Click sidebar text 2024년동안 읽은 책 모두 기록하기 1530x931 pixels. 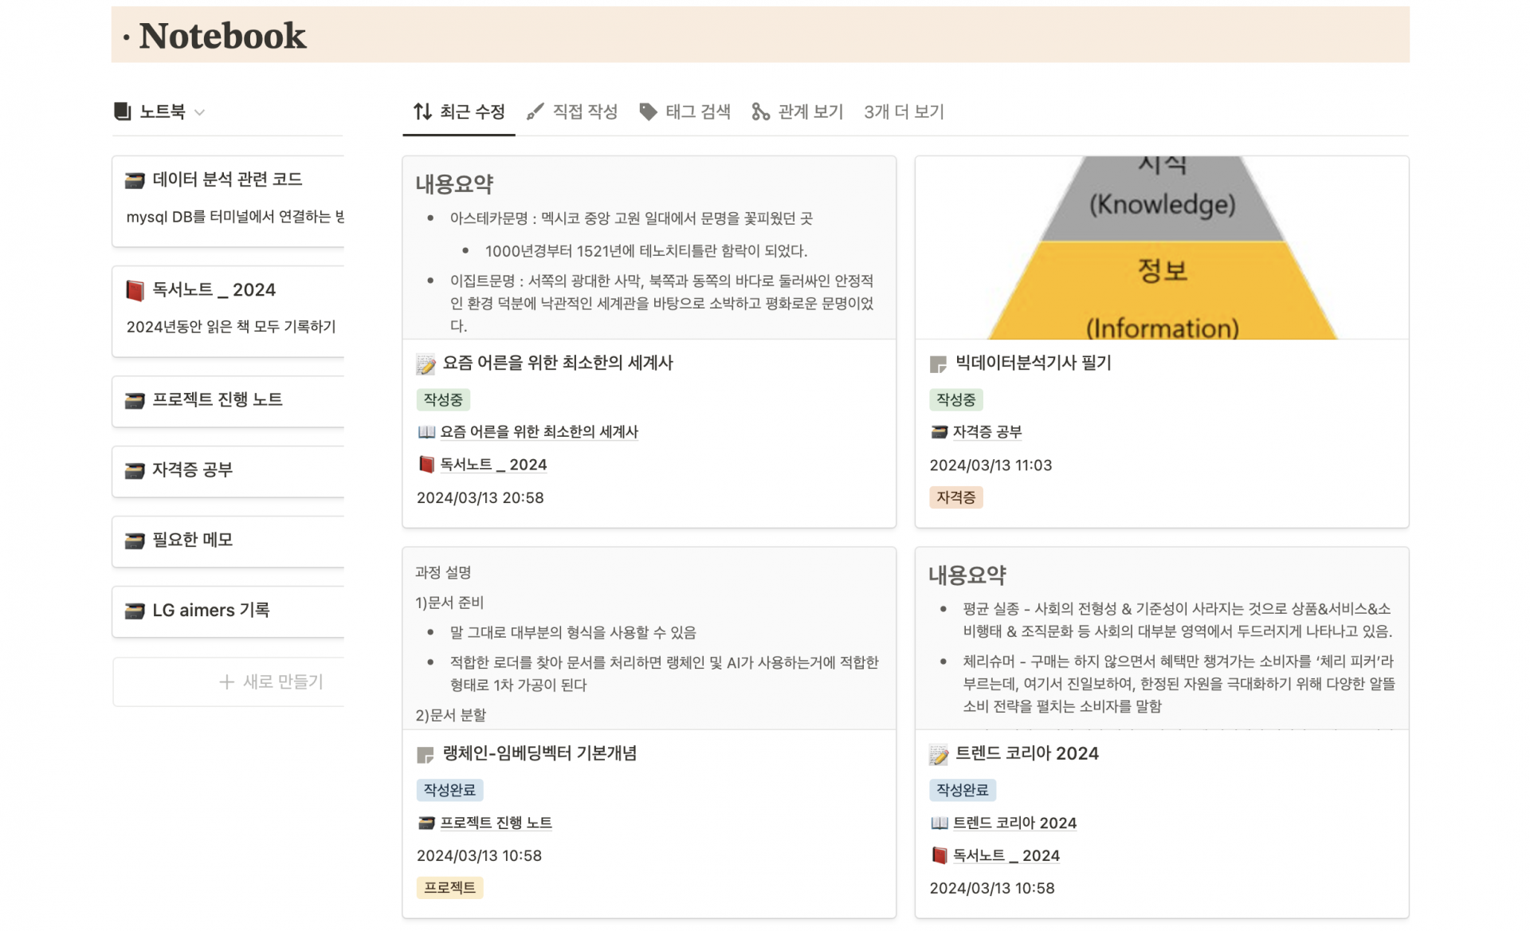tap(231, 327)
